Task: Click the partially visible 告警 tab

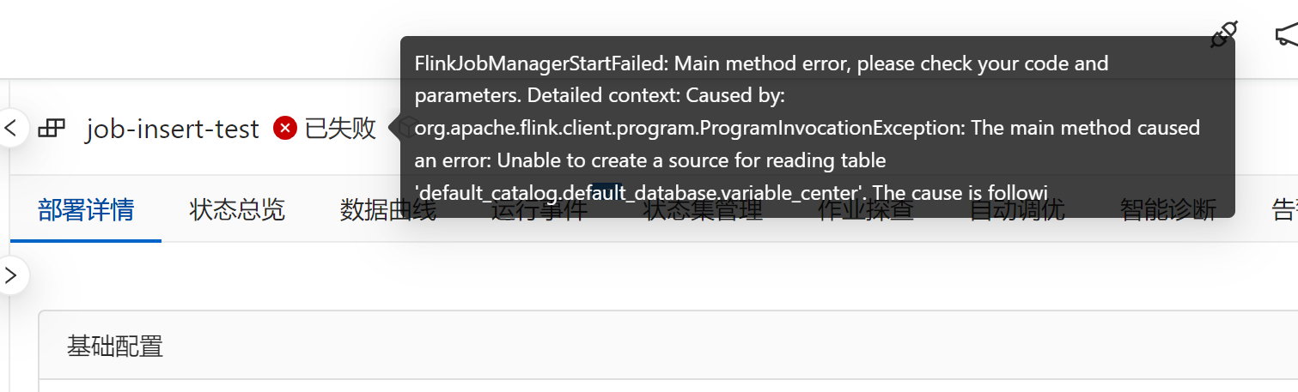Action: 1284,210
